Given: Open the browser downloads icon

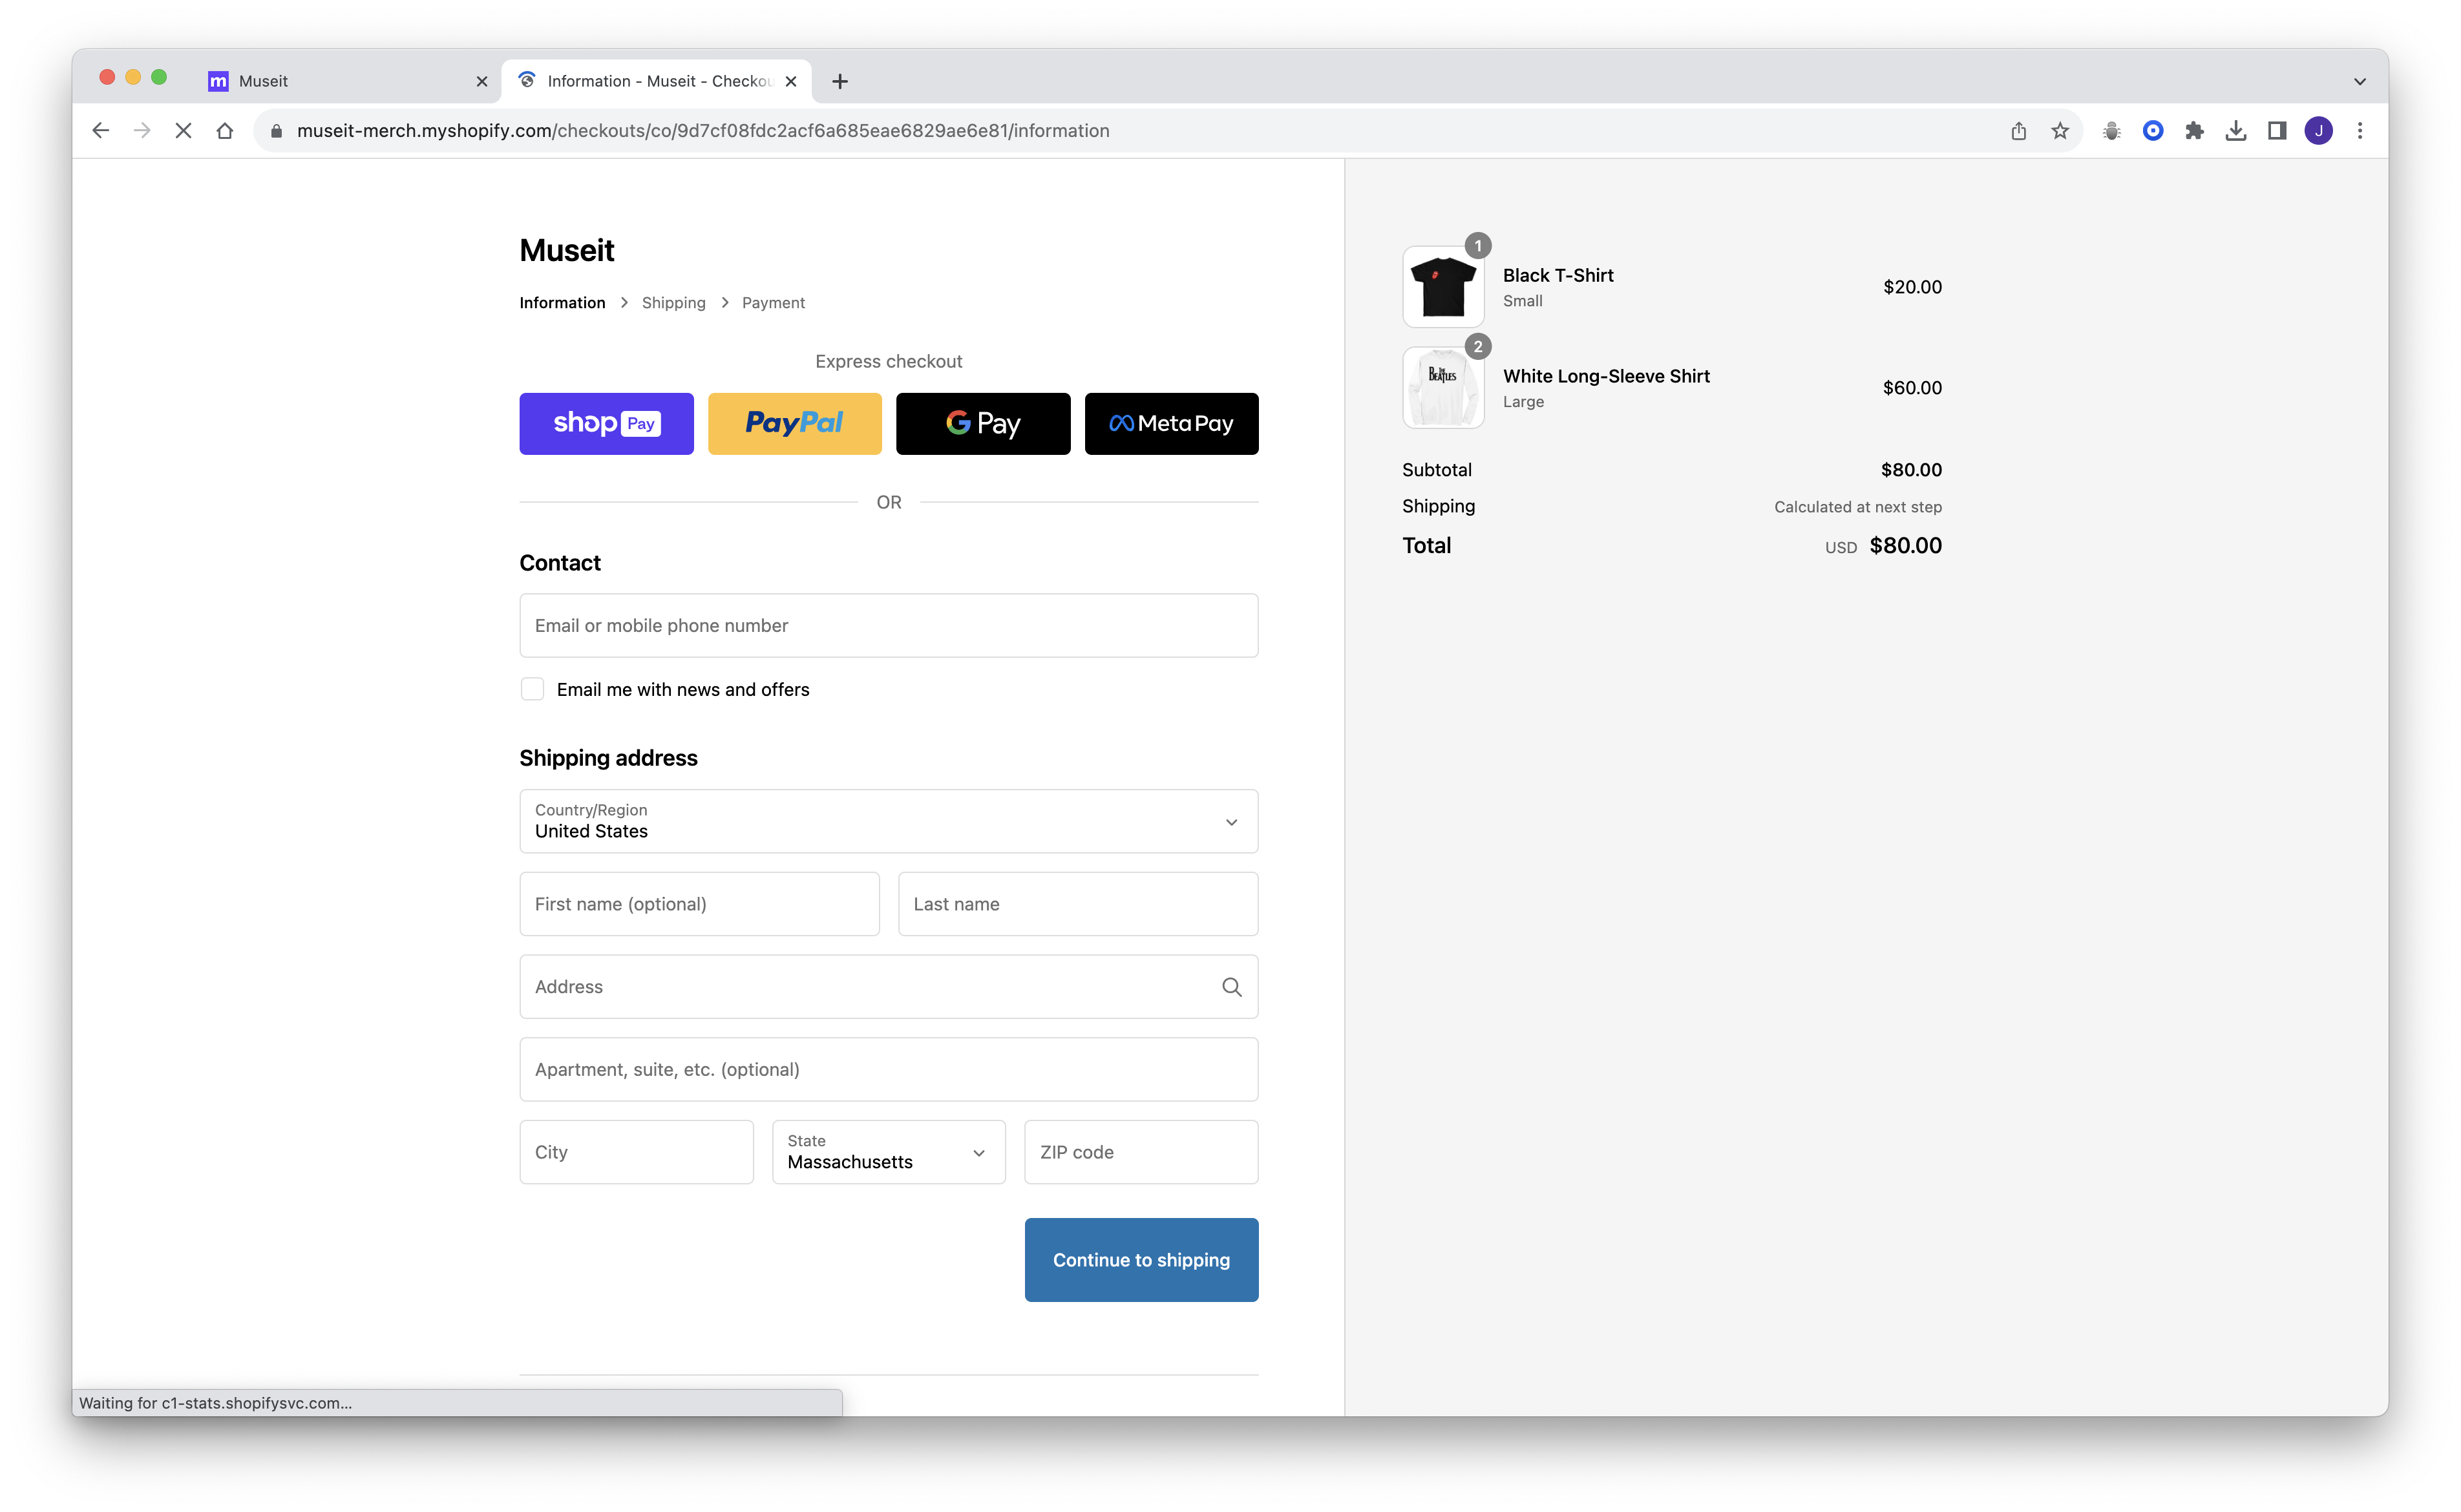Looking at the screenshot, I should coord(2236,131).
